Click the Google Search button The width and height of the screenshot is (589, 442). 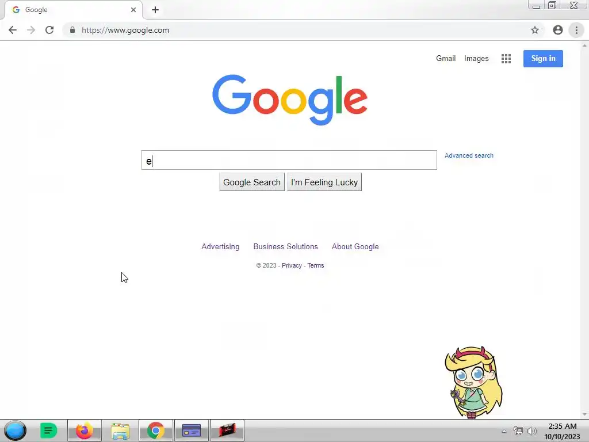252,182
